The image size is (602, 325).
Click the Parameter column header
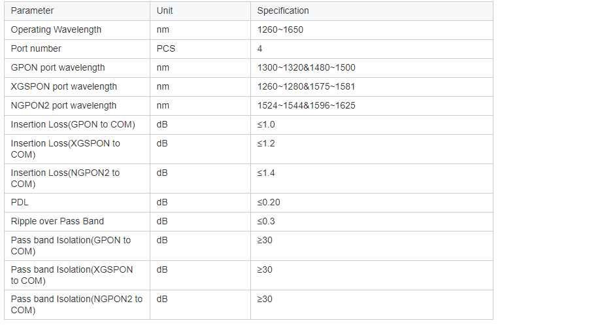pos(32,10)
